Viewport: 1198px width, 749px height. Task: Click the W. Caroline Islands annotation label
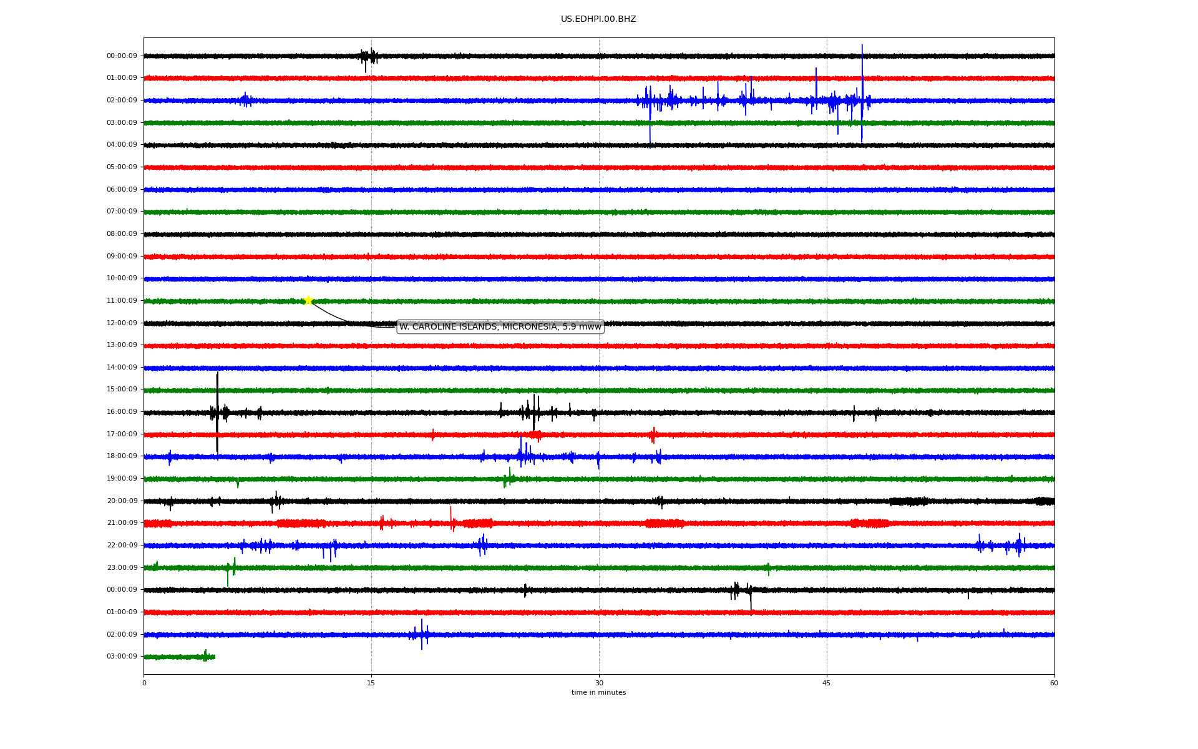[500, 326]
